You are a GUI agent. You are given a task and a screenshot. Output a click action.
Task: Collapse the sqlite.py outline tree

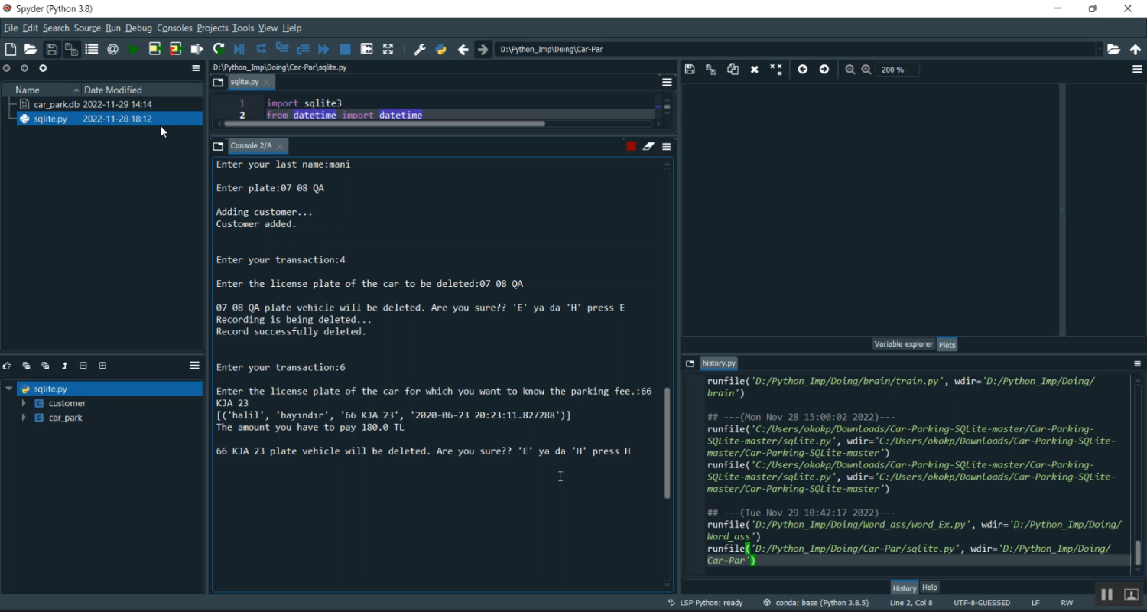[9, 389]
